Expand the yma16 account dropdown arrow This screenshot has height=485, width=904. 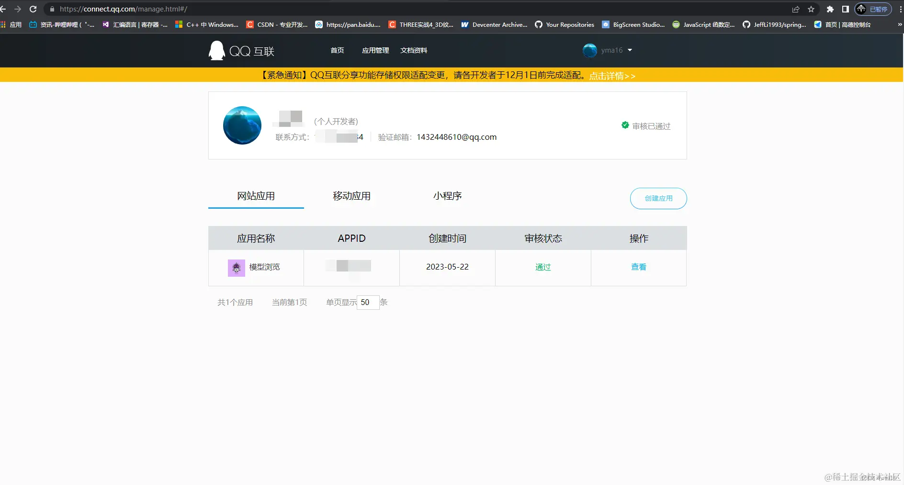click(631, 50)
